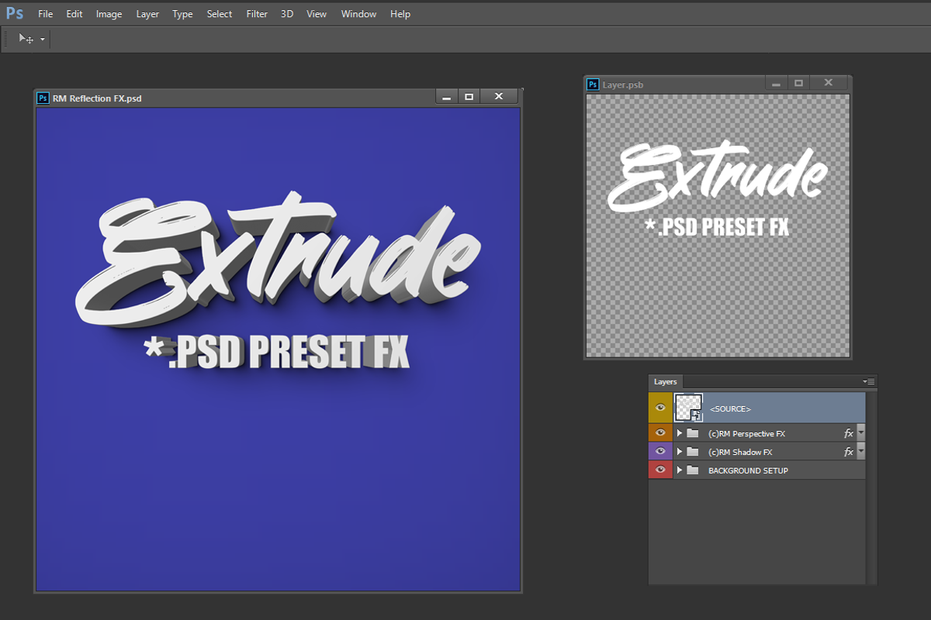Expand the (c)RM Perspective FX group
The height and width of the screenshot is (620, 931).
[x=680, y=433]
